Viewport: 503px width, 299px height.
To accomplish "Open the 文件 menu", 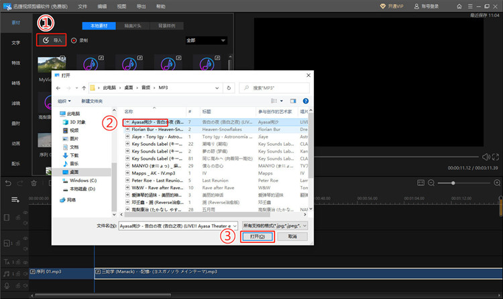I will [x=82, y=6].
